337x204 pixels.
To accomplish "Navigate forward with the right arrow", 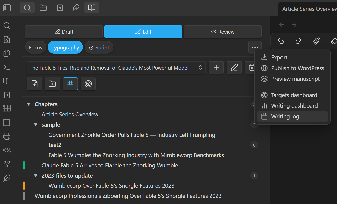I will (294, 24).
